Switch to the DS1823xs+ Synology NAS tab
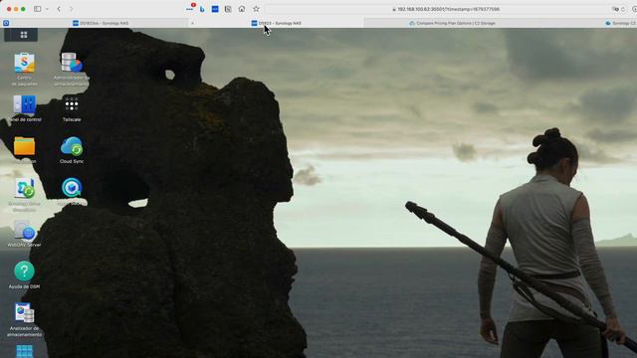Viewport: 637px width, 358px height. tap(101, 23)
